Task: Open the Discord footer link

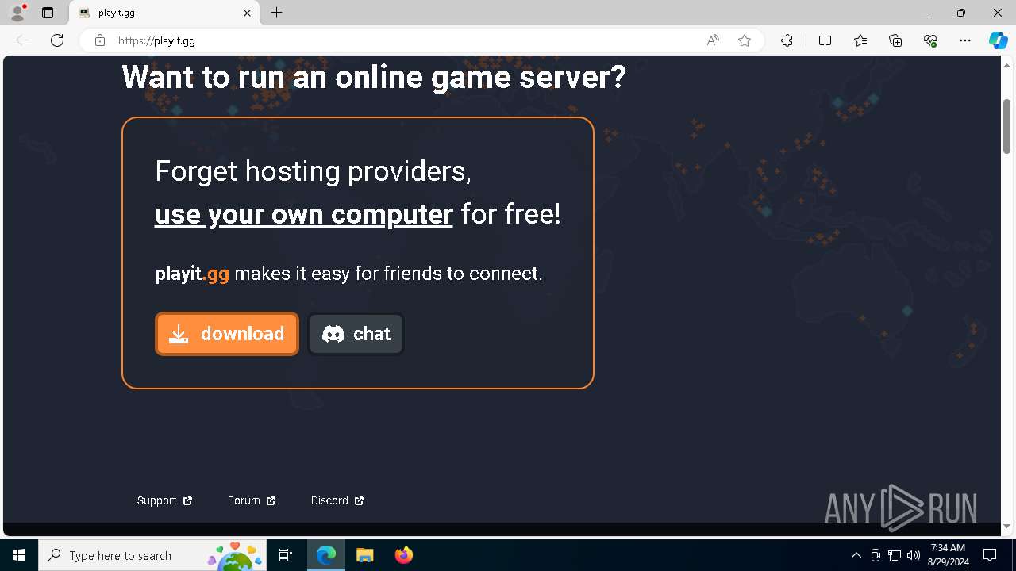Action: (x=337, y=500)
